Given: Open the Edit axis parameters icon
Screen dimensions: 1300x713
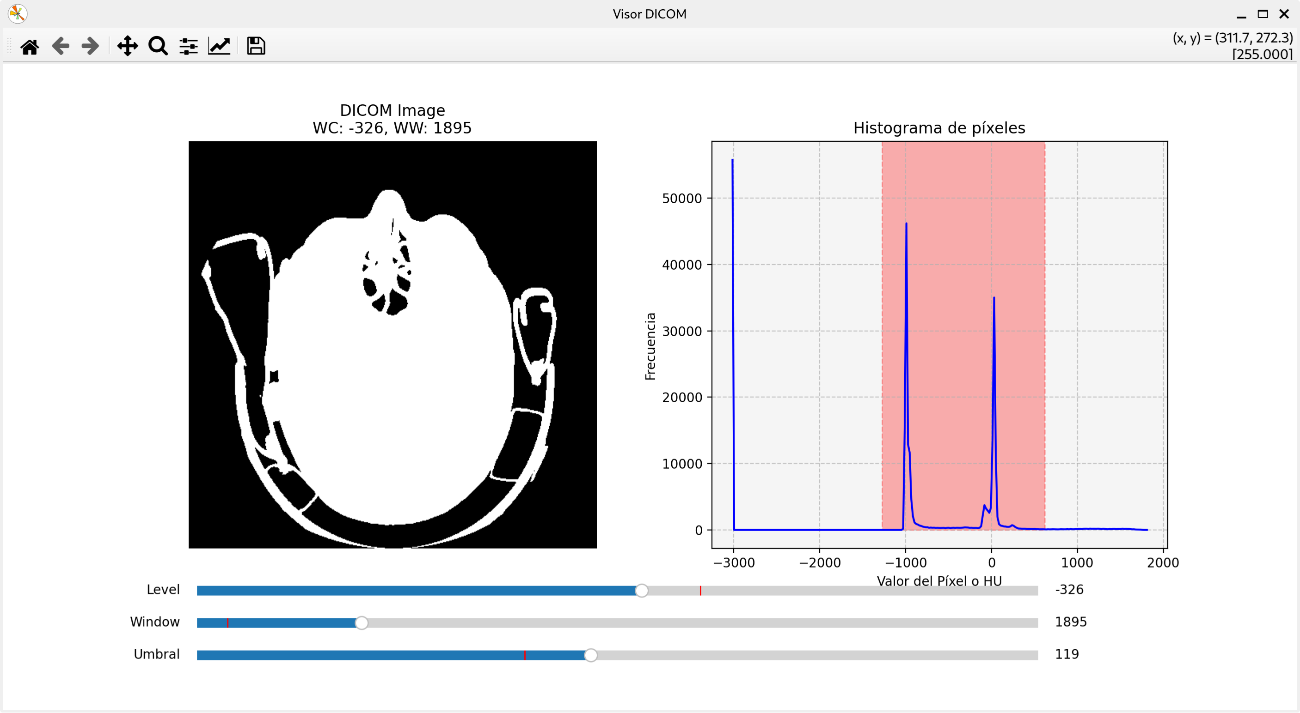Looking at the screenshot, I should (x=219, y=46).
